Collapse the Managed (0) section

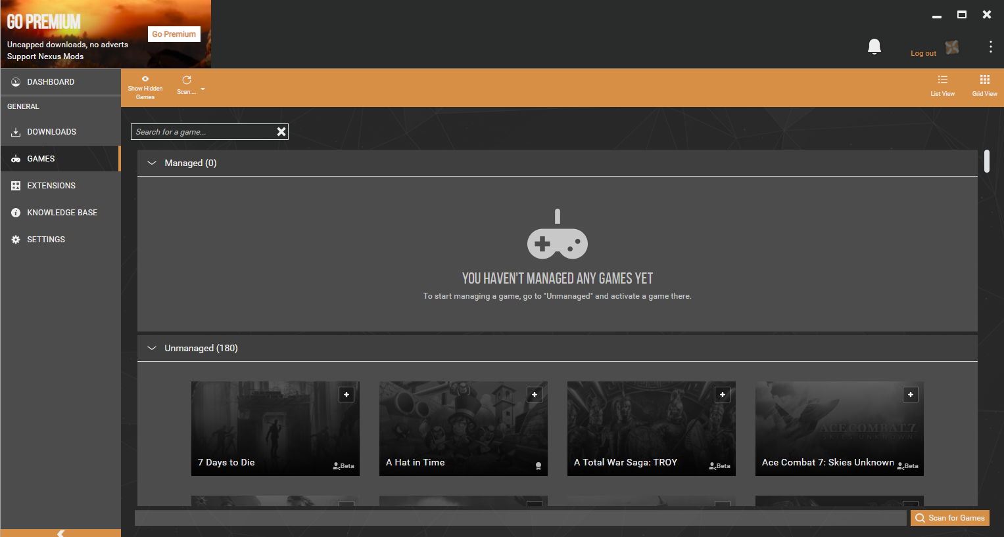coord(152,163)
